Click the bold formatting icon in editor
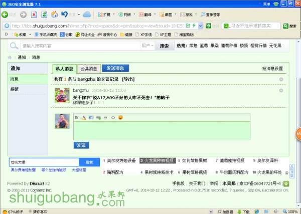 point(77,117)
